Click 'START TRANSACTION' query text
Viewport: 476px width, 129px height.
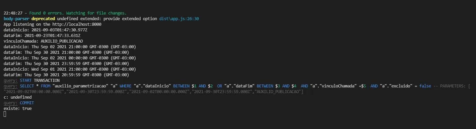40,81
